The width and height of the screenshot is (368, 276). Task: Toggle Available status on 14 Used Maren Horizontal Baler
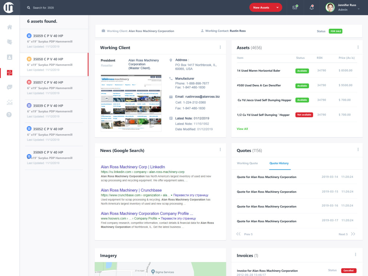pyautogui.click(x=302, y=71)
